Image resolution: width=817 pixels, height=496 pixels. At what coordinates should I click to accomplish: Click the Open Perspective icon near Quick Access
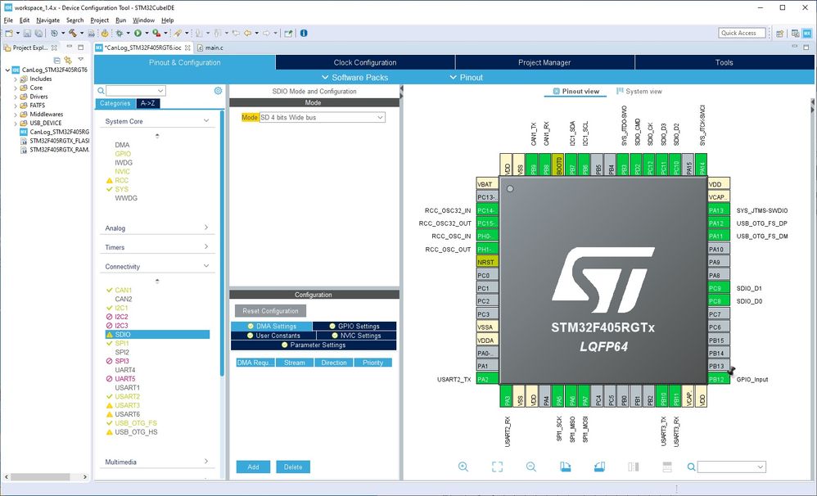(x=779, y=33)
